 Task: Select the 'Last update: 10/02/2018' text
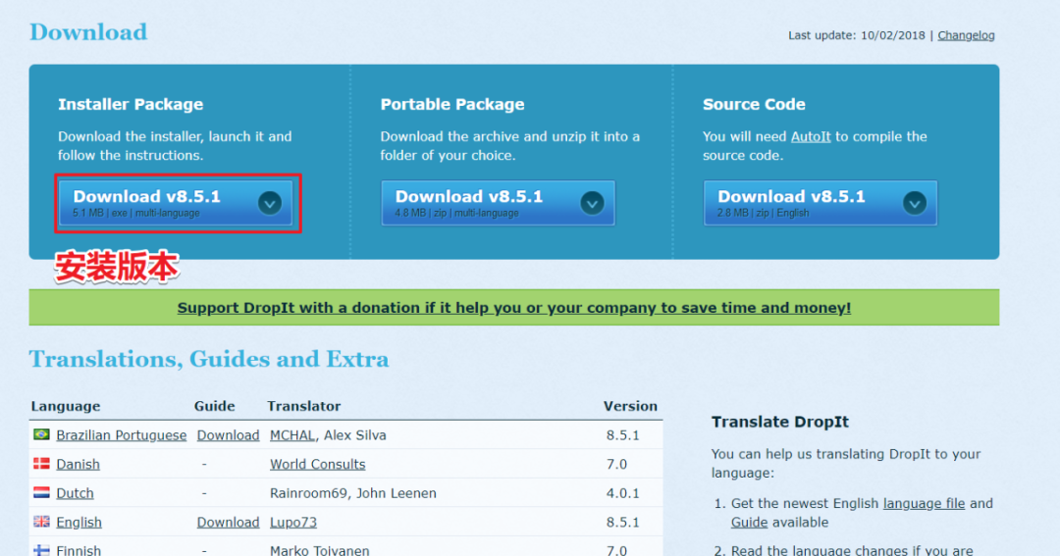856,36
